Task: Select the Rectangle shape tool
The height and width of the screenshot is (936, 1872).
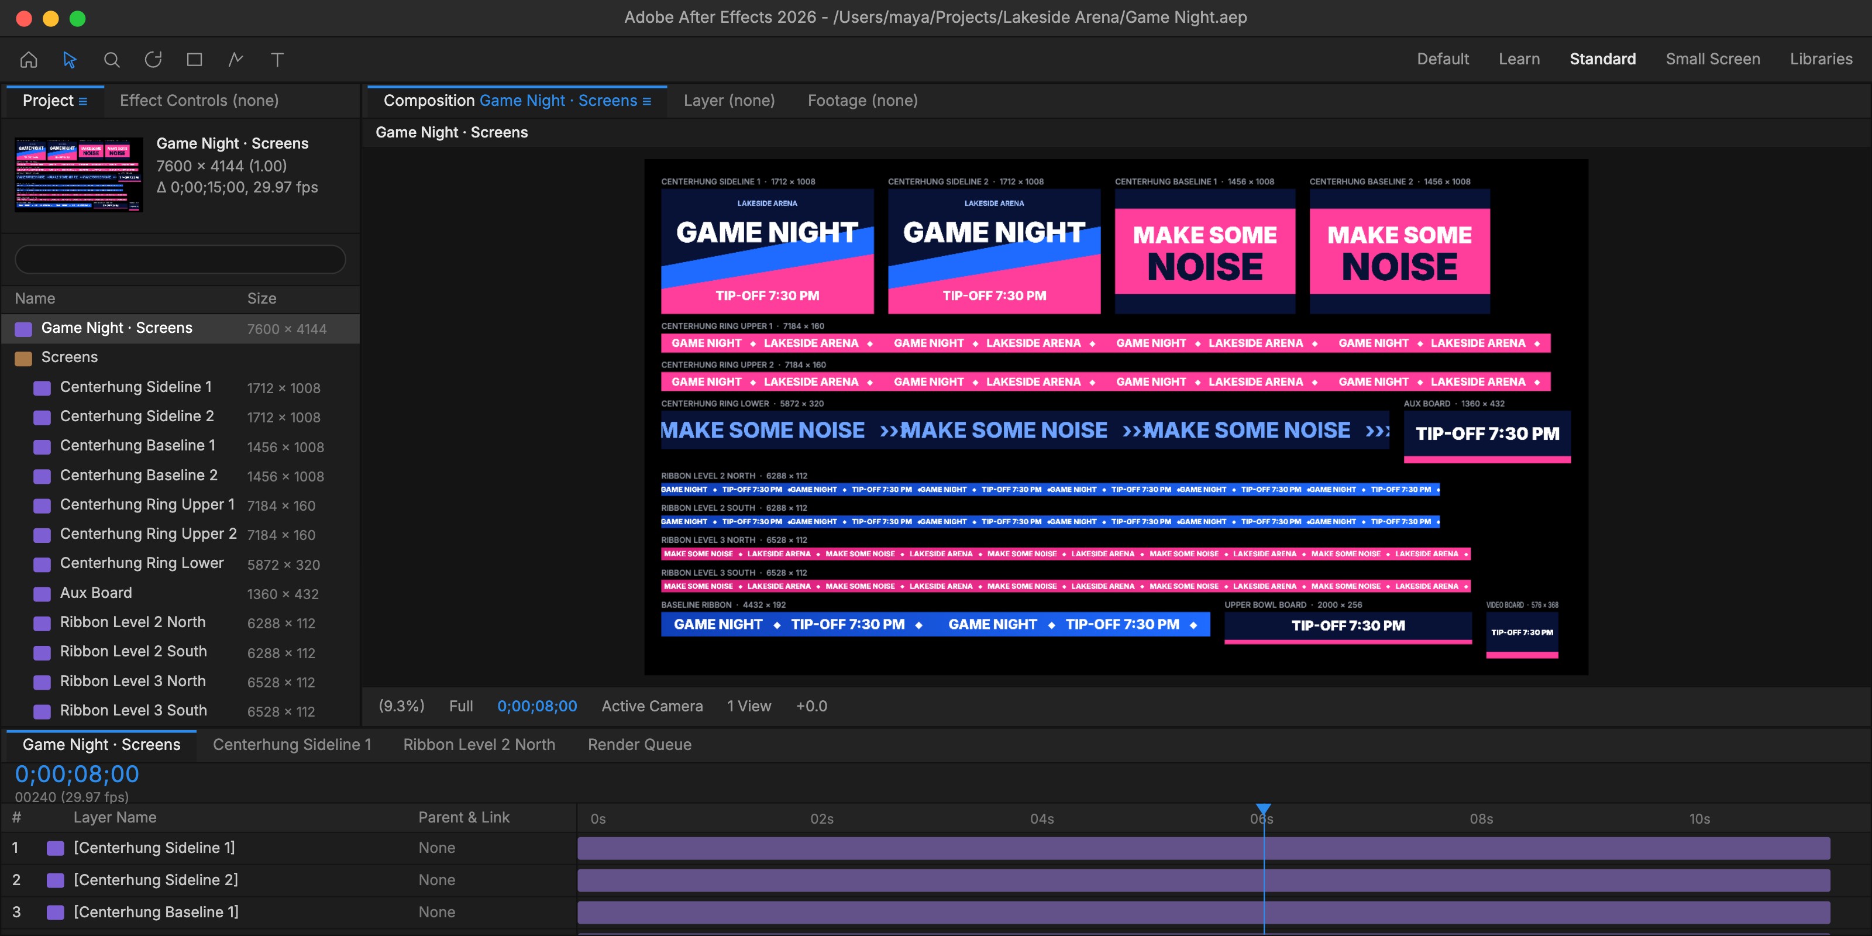Action: (194, 60)
